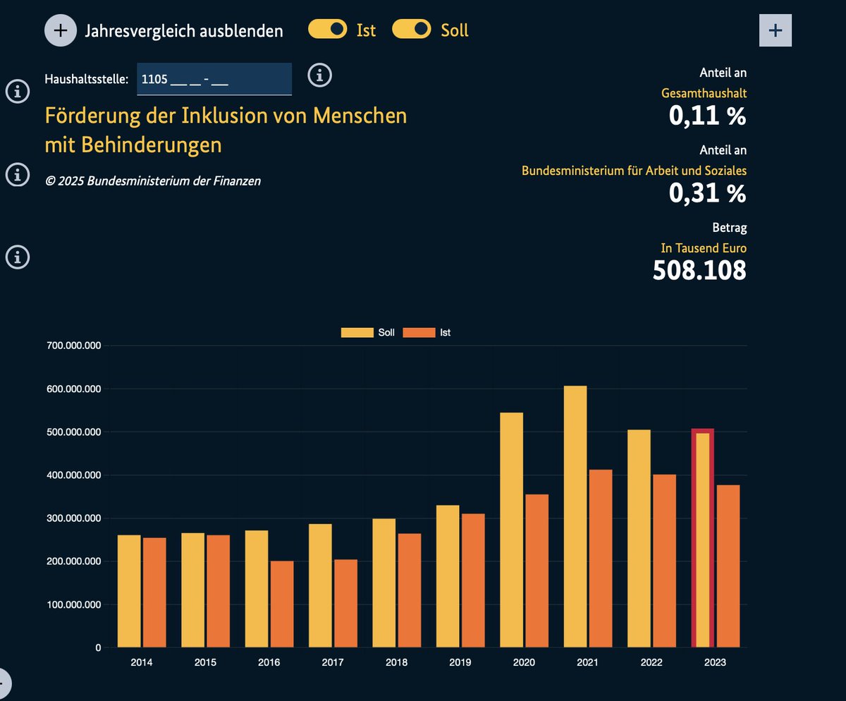Click the topmost info icon on left edge
The image size is (846, 701).
pyautogui.click(x=18, y=91)
